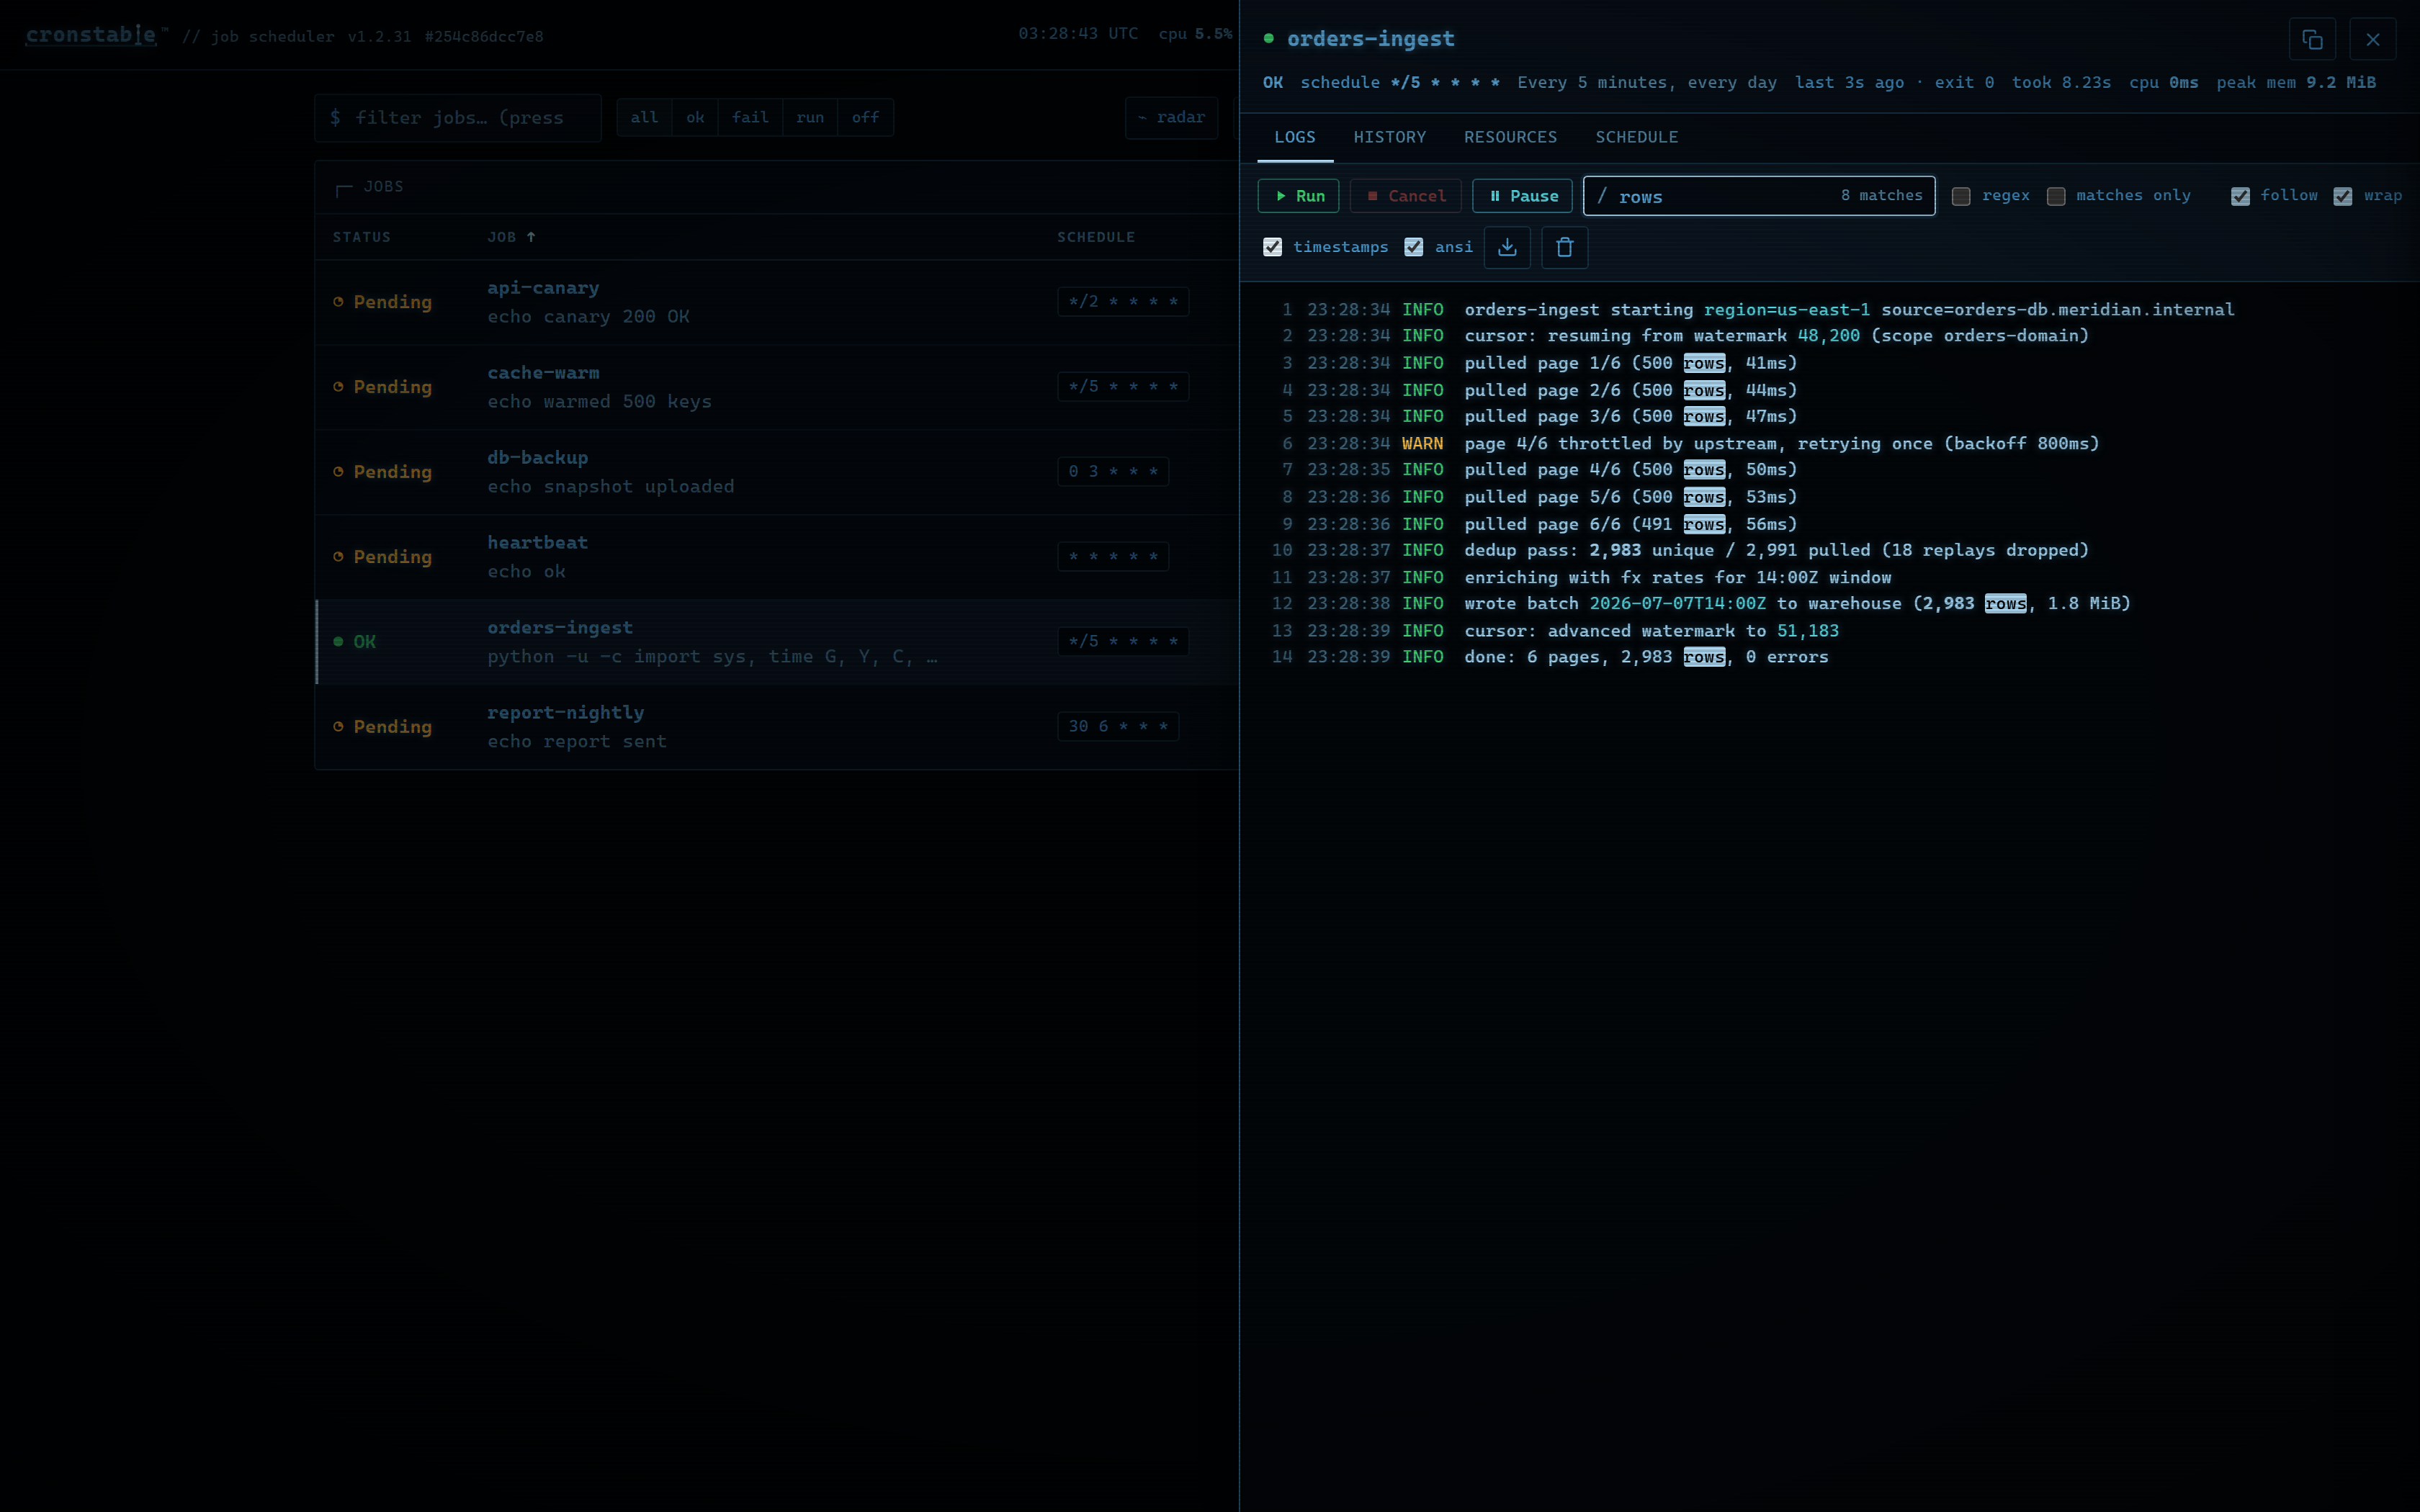Click the cpu 5.5% indicator in header

click(x=1195, y=34)
